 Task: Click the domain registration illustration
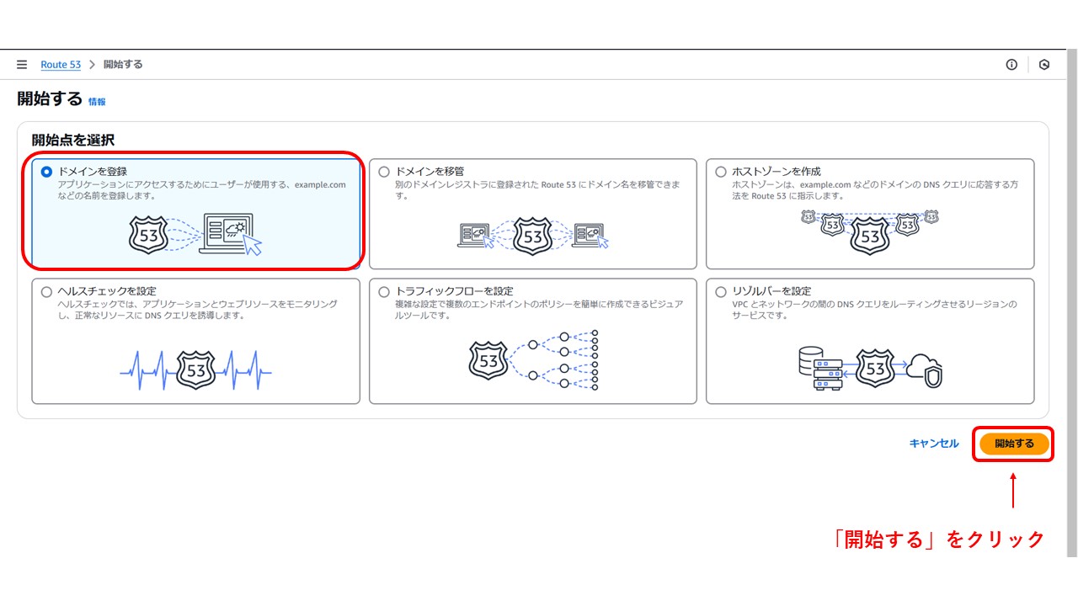pos(195,235)
